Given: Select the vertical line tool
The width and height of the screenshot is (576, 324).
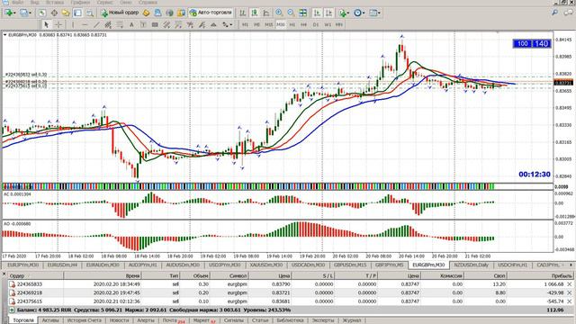Looking at the screenshot, I should [x=73, y=24].
